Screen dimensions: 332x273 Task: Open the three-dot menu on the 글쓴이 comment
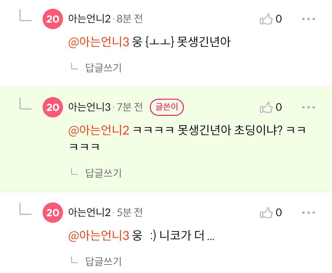point(308,107)
